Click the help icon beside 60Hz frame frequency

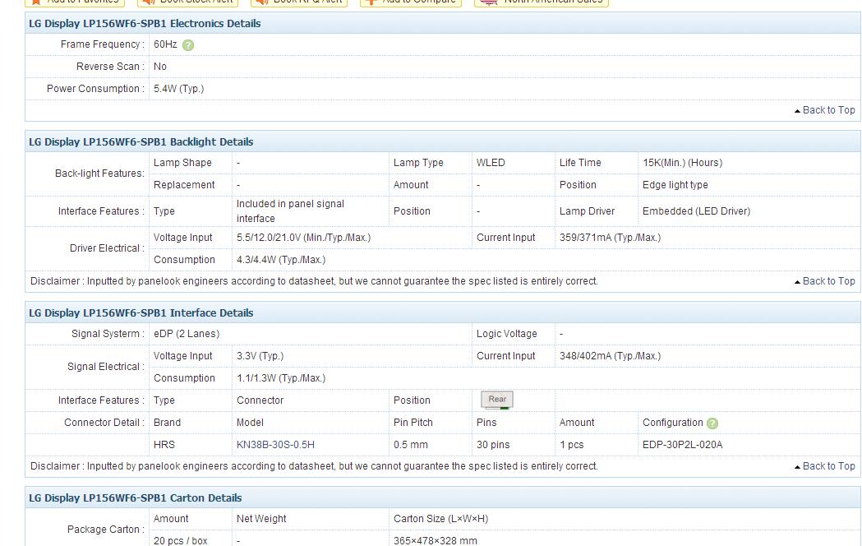click(188, 45)
